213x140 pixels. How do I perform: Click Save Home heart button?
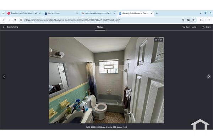coord(189,27)
